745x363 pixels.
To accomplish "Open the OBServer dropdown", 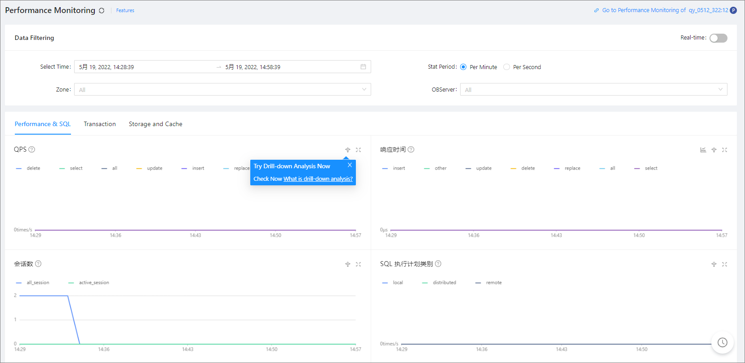I will coord(594,89).
